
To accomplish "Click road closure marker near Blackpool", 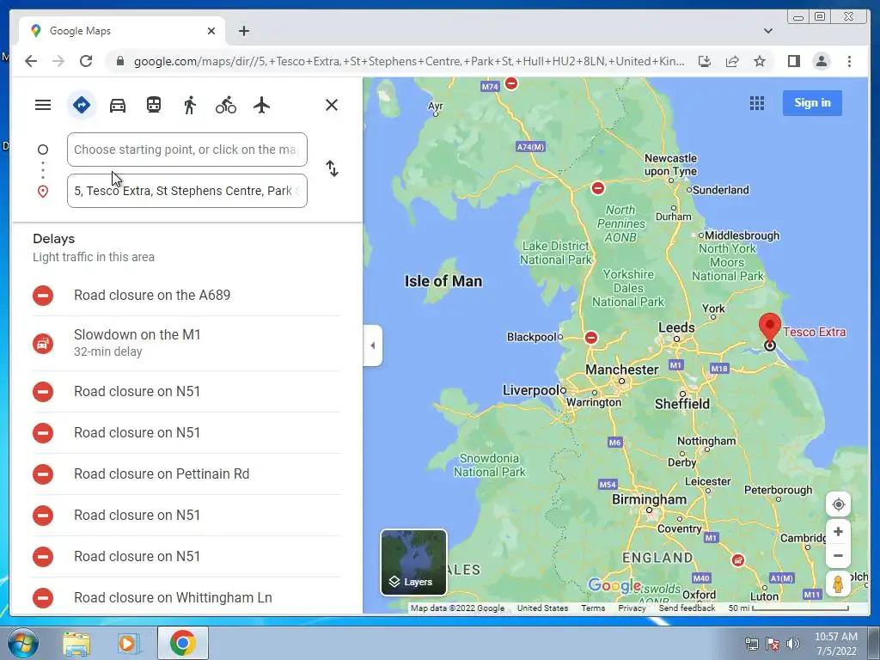I will pos(591,337).
